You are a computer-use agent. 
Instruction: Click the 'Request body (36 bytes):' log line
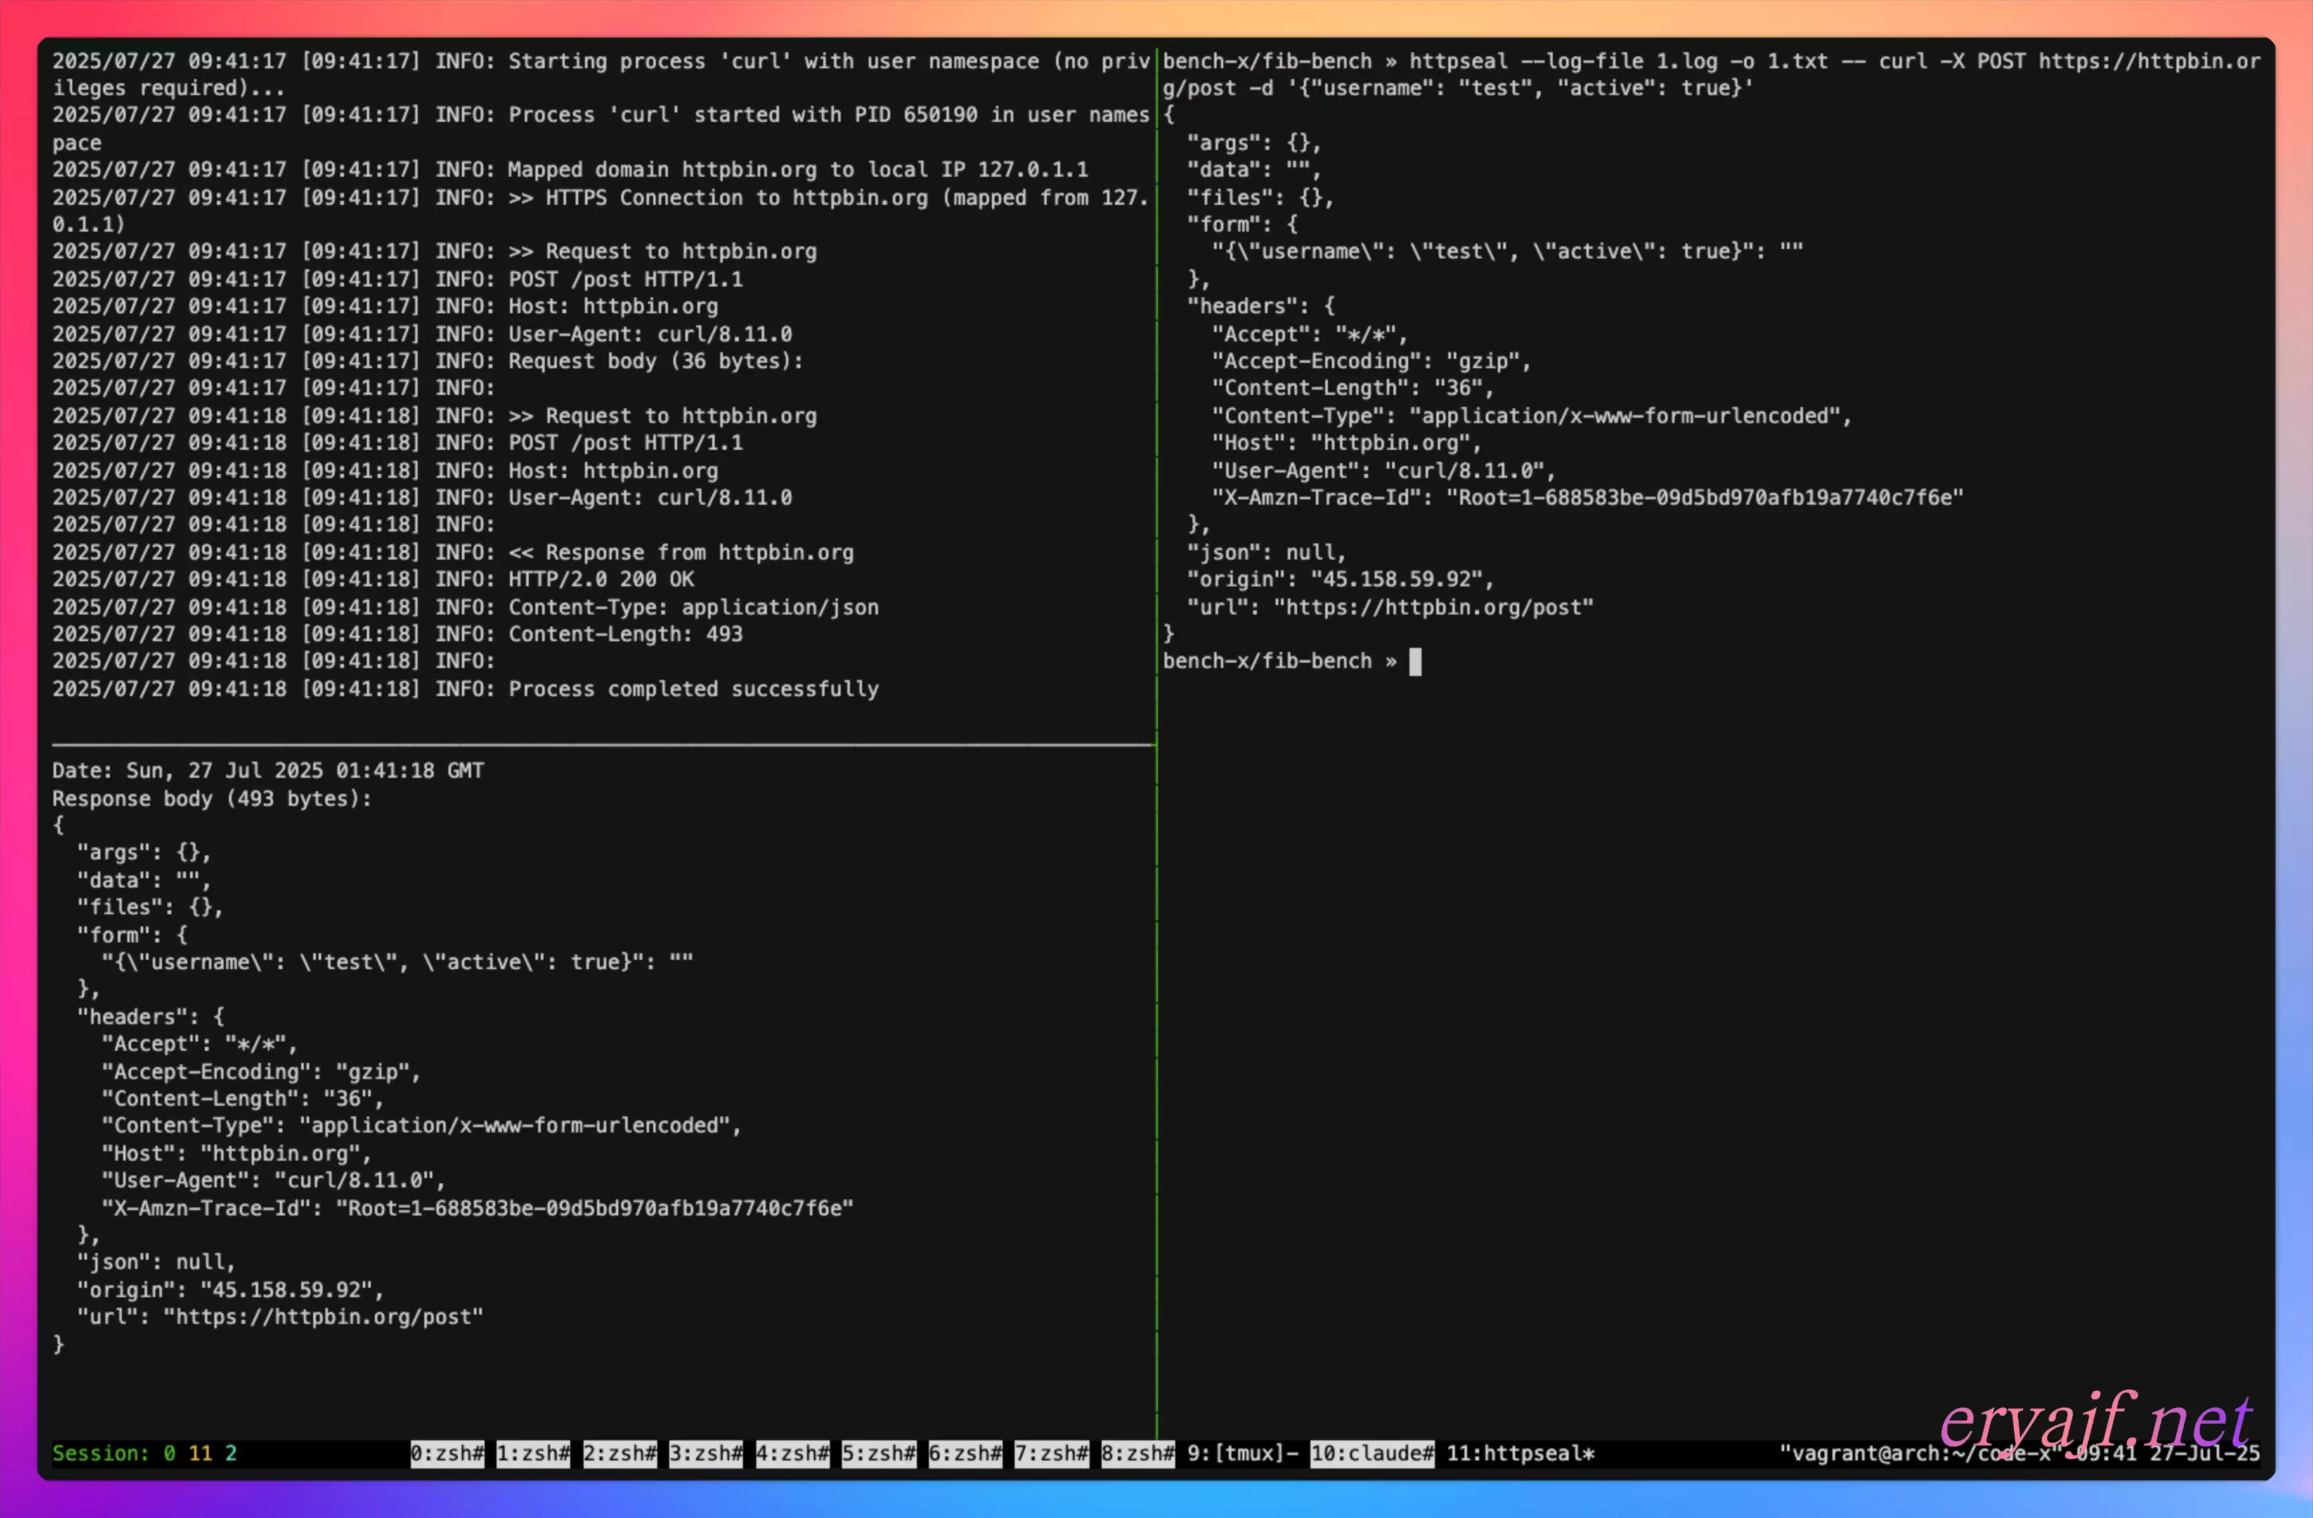pos(428,361)
